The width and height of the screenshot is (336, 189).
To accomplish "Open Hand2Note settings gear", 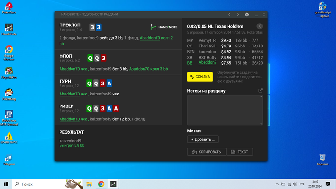I will click(x=247, y=14).
